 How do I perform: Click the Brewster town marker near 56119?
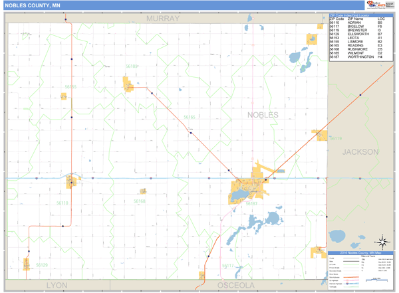321,136
